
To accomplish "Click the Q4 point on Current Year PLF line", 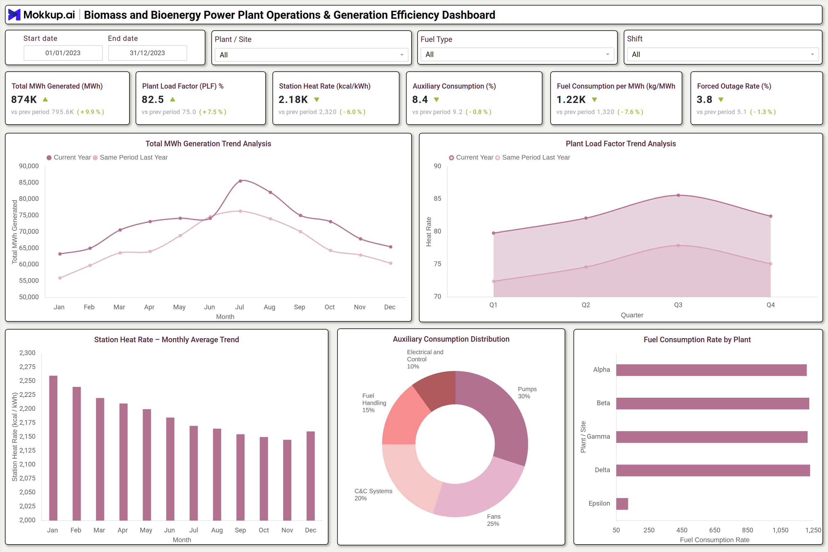I will click(771, 216).
